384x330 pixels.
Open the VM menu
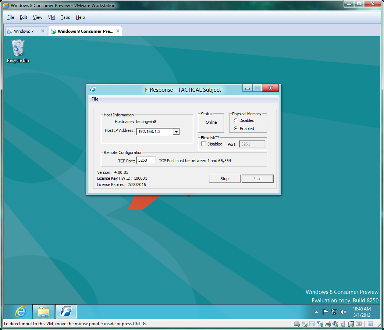coord(51,17)
